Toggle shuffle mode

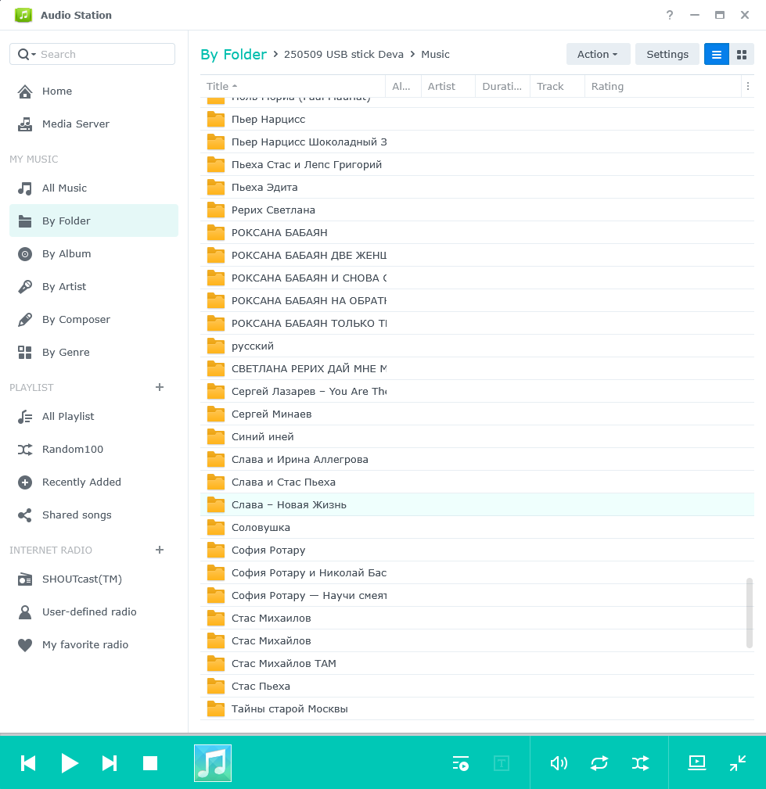coord(640,763)
